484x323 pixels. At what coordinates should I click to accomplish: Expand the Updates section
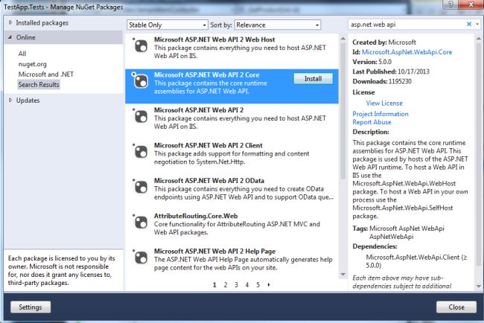(x=10, y=100)
